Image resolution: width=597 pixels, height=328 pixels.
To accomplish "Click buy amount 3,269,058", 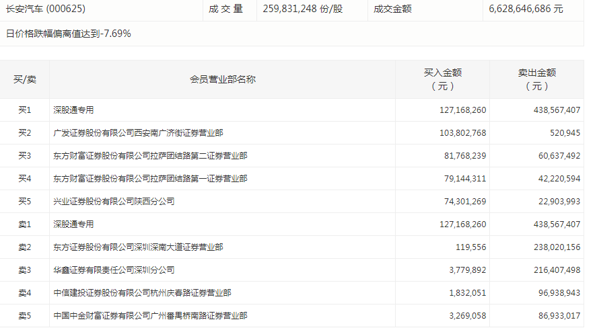I will click(468, 316).
